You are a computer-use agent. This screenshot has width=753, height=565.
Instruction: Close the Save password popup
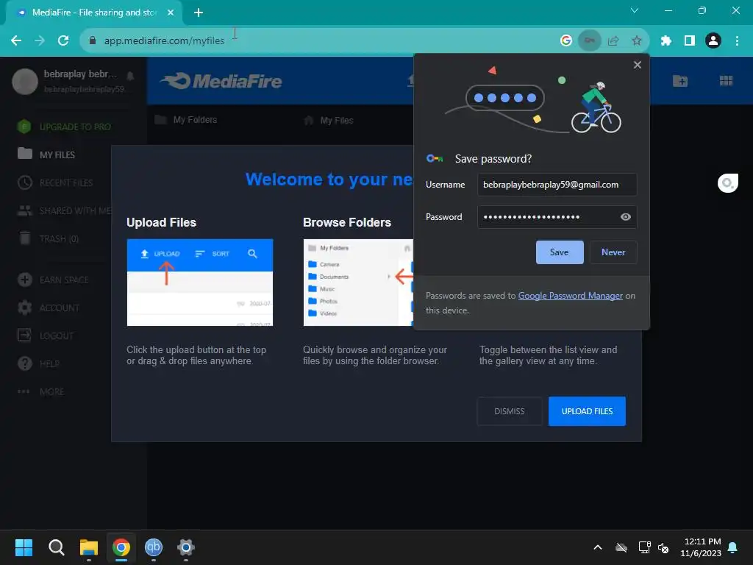pos(638,65)
